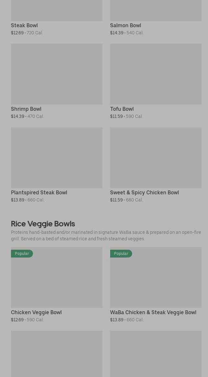
Task: Click the Sweet & Spicy Chicken Bowl title
Action: (x=144, y=192)
